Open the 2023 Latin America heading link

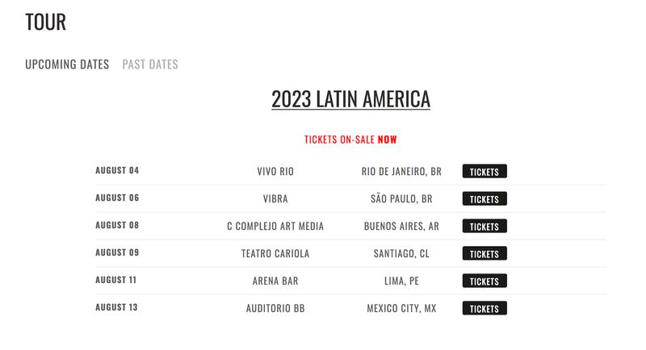[x=350, y=99]
